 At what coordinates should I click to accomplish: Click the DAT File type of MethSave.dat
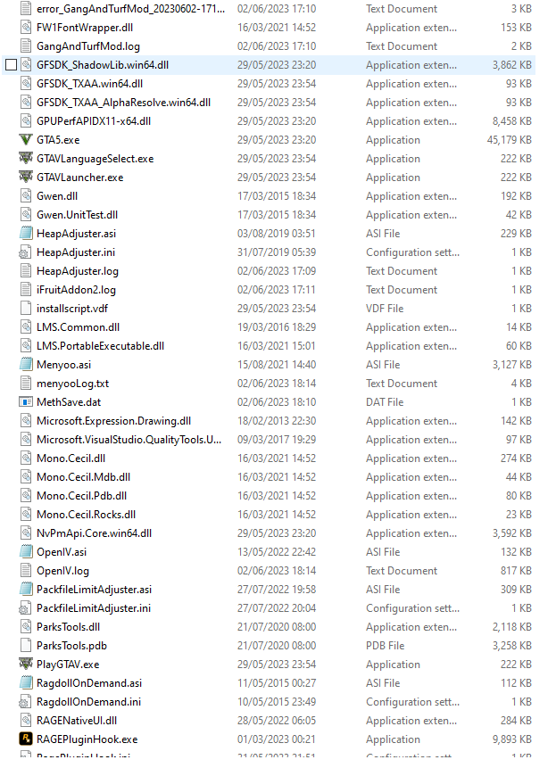coord(385,402)
